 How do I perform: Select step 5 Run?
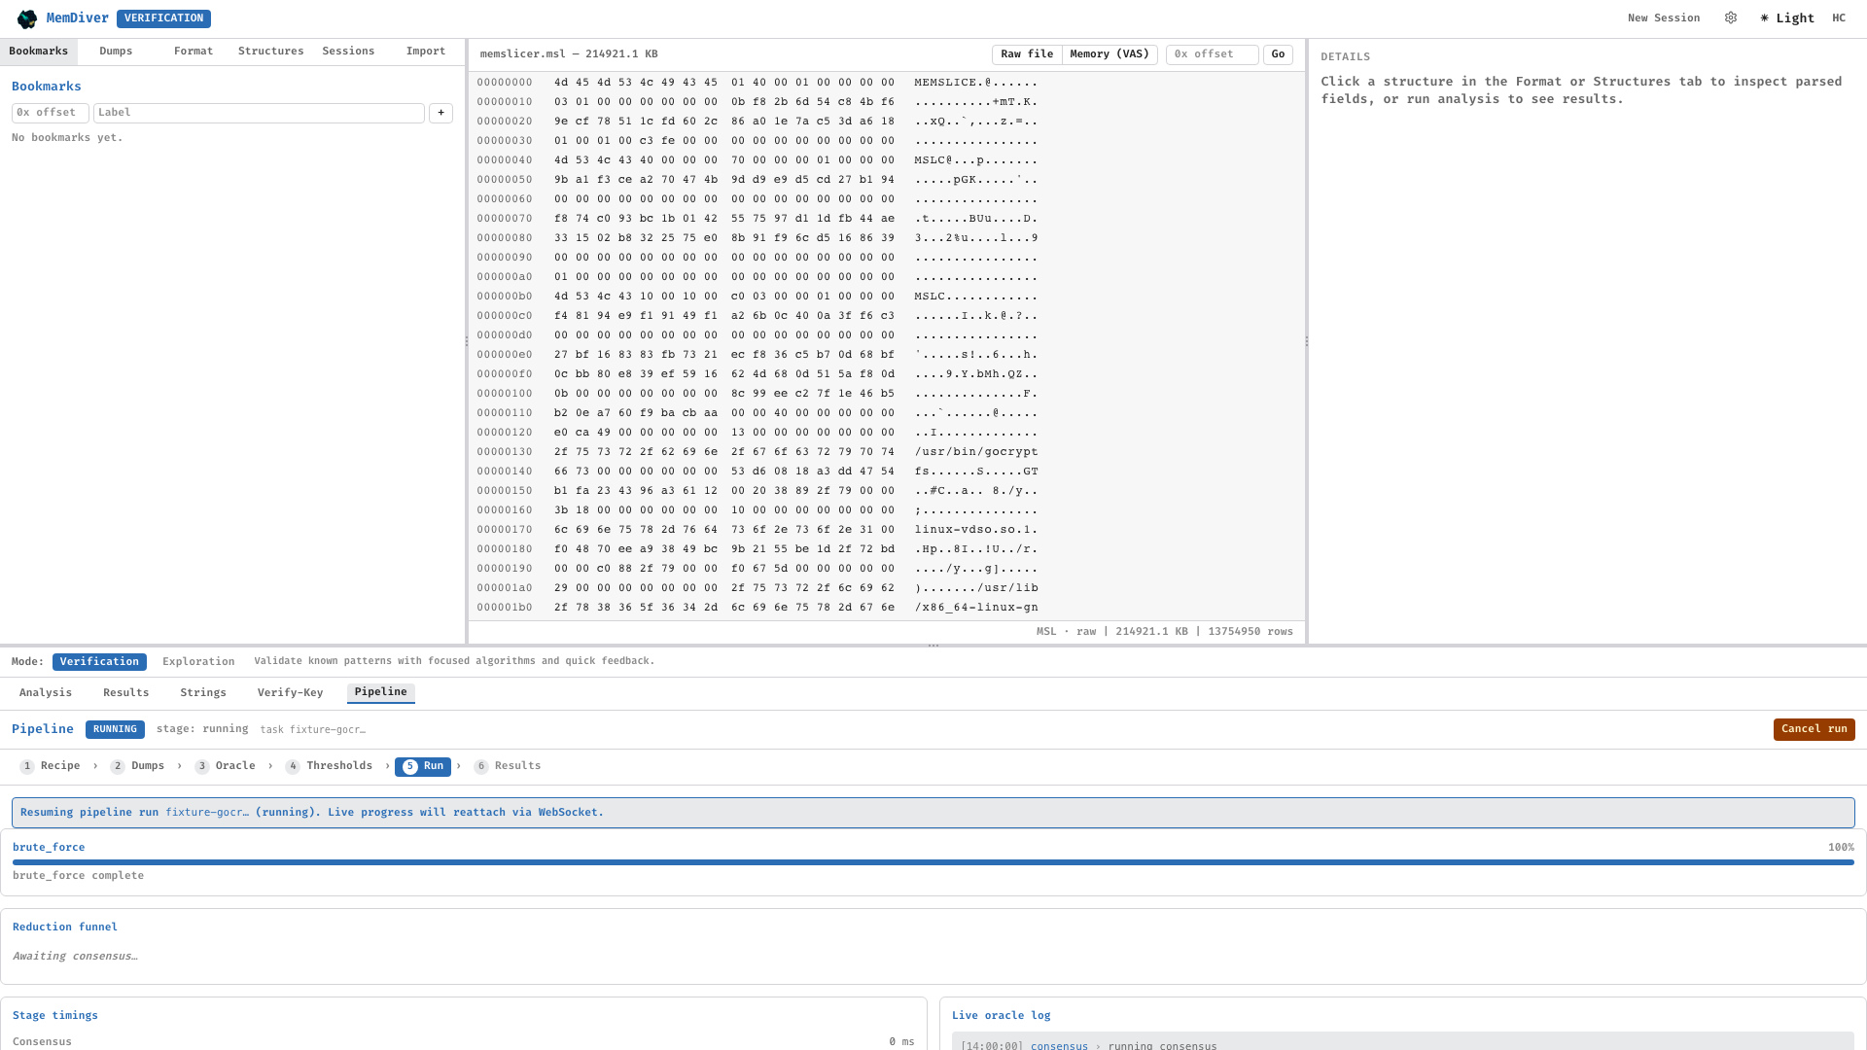[423, 767]
